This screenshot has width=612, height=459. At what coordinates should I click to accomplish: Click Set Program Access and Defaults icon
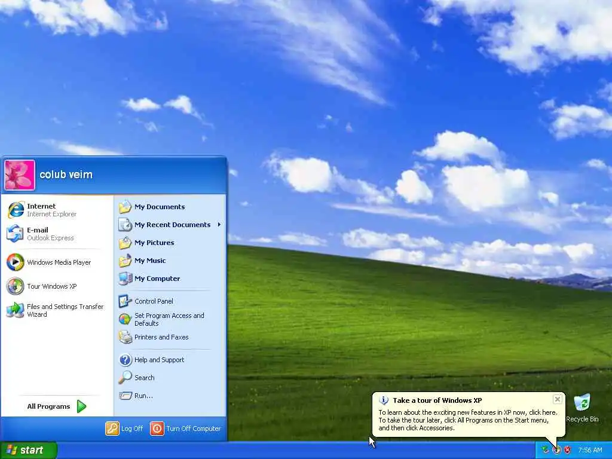coord(126,319)
